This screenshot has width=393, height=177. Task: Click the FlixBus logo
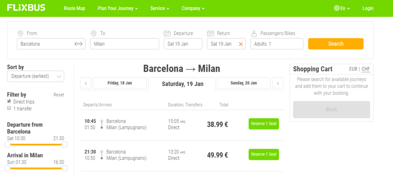click(26, 8)
